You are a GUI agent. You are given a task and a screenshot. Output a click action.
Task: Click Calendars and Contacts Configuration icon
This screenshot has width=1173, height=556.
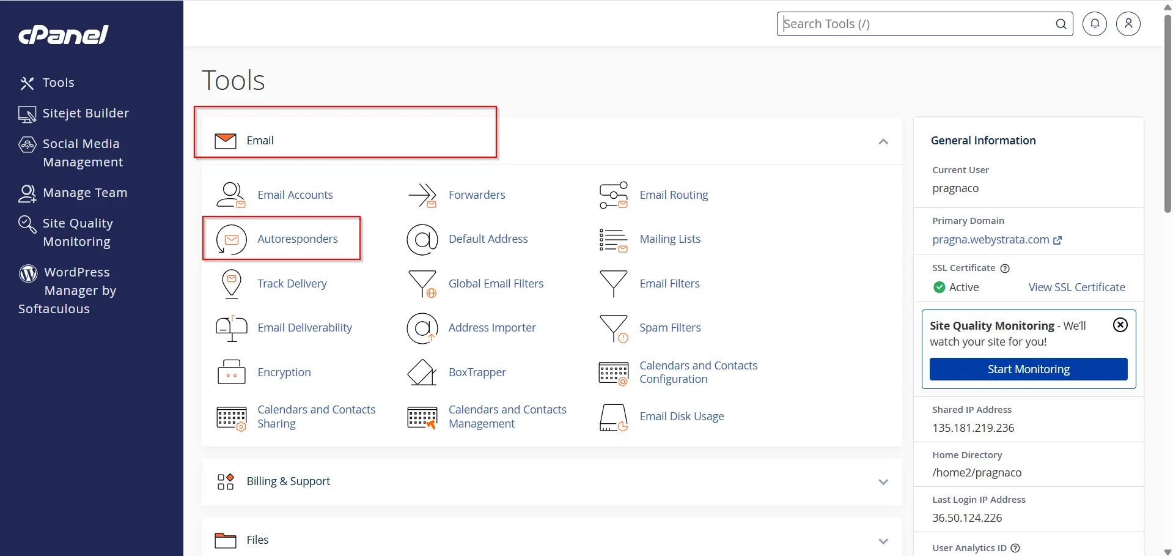[614, 374]
